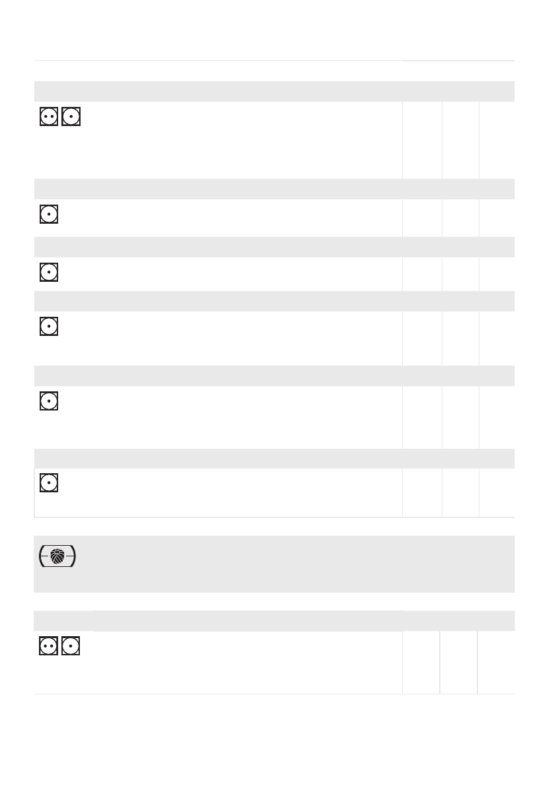This screenshot has width=556, height=786.
Task: Click the low-heat dryer icon in the third section
Action: pos(48,272)
